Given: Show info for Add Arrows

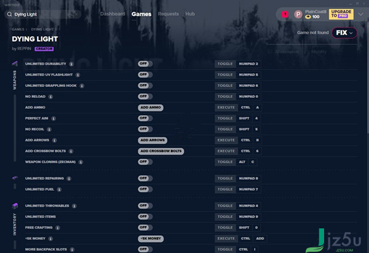Looking at the screenshot, I should (54, 140).
